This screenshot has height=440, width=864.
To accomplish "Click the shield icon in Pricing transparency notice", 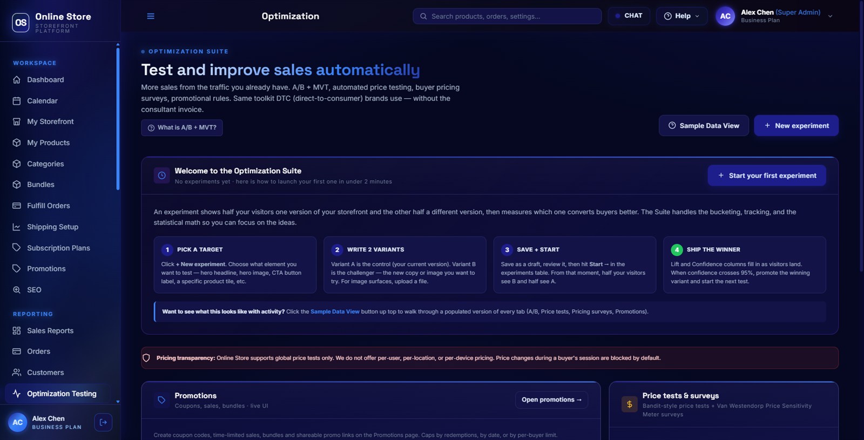I will click(x=146, y=358).
